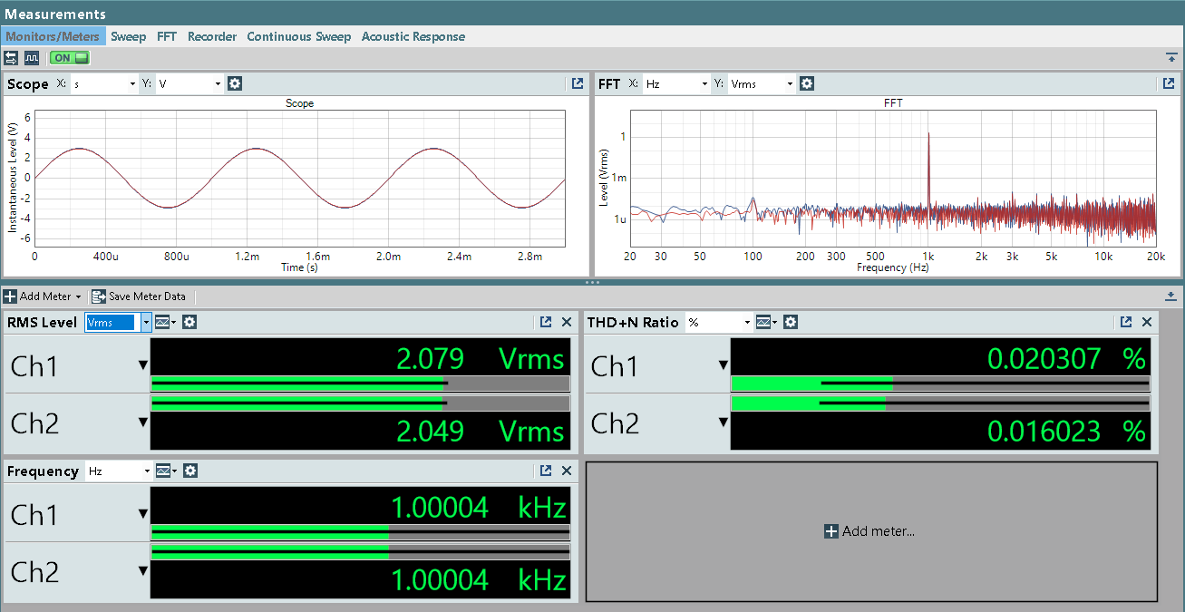1185x612 pixels.
Task: Click the 0.020307 % THD+N reading
Action: pyautogui.click(x=1066, y=359)
